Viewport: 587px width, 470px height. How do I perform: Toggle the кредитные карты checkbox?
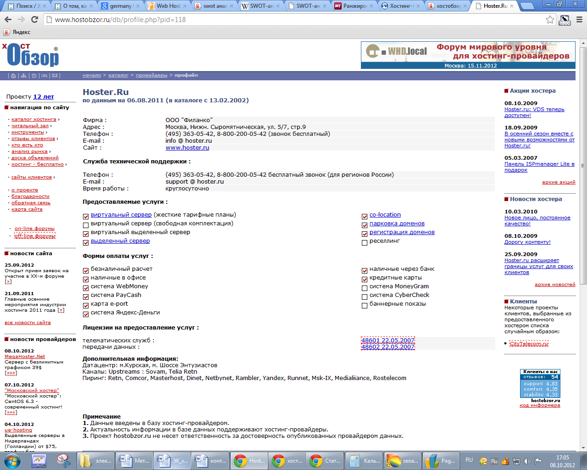365,279
